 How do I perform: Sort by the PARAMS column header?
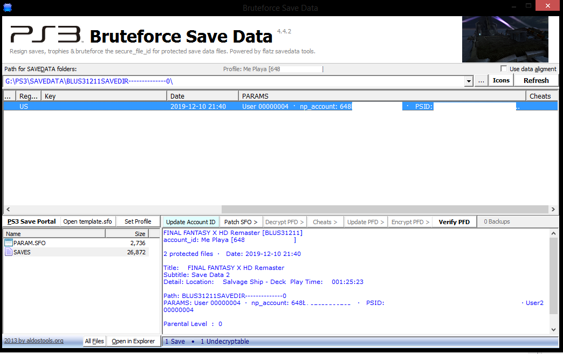tap(382, 96)
